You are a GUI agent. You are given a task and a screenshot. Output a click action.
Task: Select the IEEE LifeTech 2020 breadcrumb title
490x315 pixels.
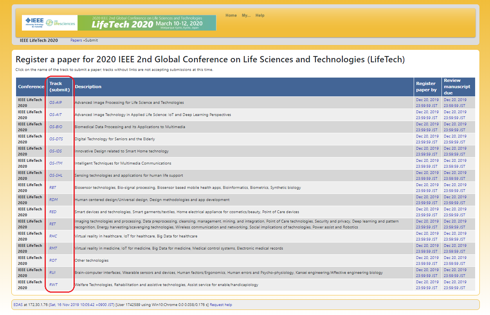(x=39, y=40)
